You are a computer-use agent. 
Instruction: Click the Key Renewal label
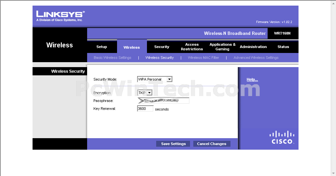point(105,109)
